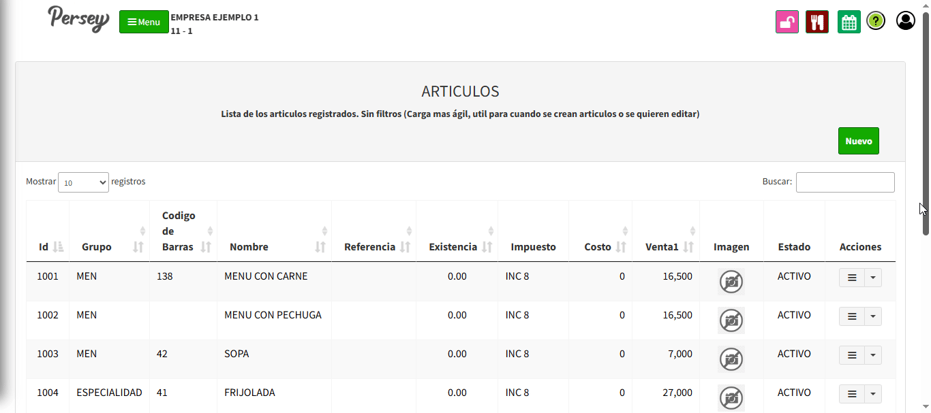Viewport: 931px width, 413px height.
Task: Click no-image placeholder for SOPA row
Action: coord(731,359)
